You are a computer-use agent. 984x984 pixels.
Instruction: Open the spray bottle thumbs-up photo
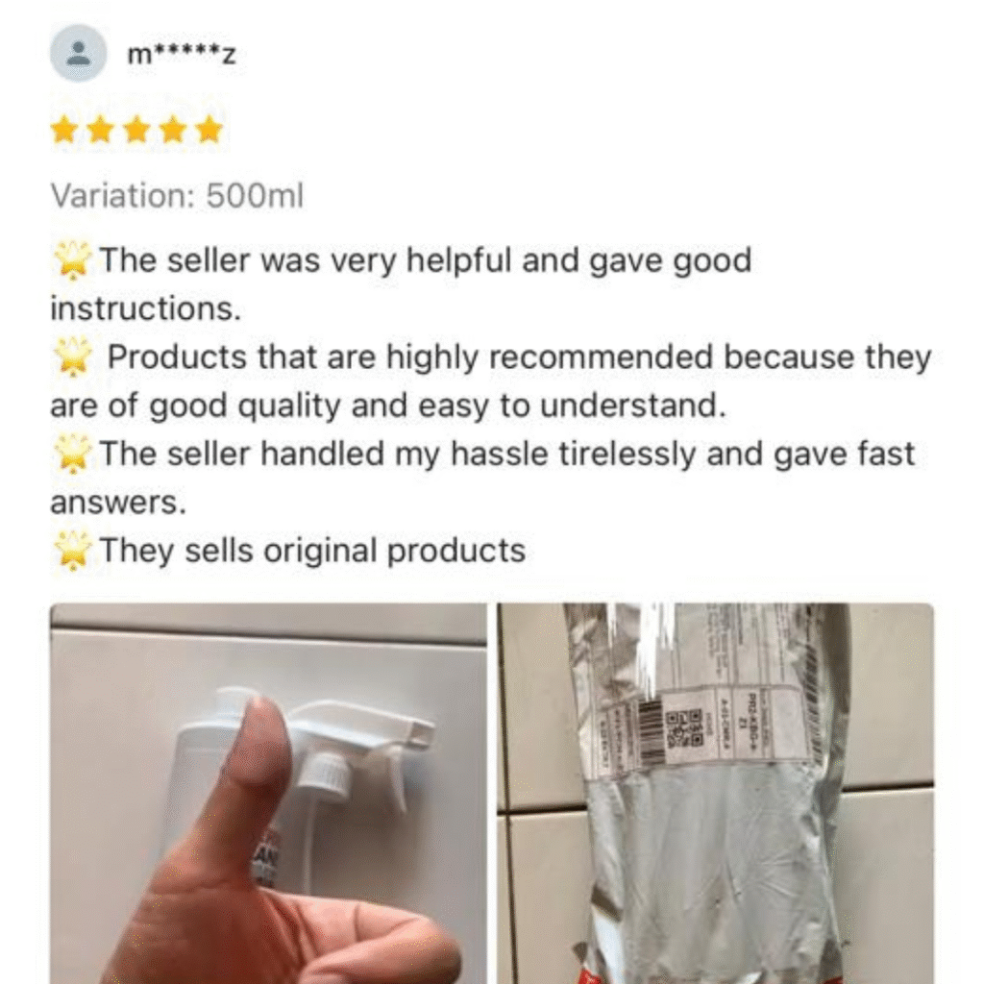coord(268,793)
